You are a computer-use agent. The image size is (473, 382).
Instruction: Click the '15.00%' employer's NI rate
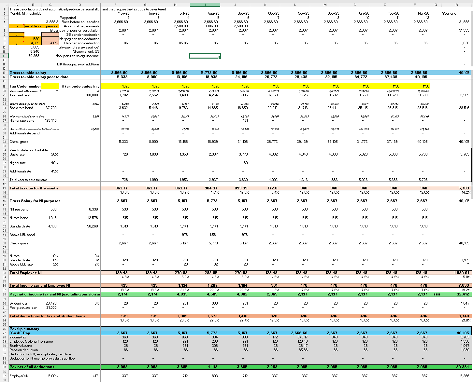point(53,376)
